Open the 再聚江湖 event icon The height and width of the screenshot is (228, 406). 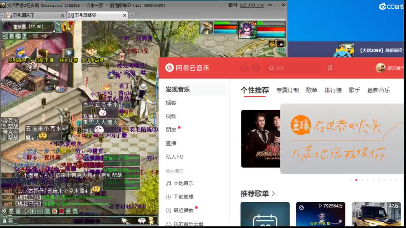point(44,52)
